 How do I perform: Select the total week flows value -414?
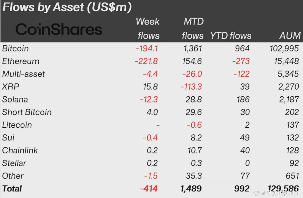tap(149, 188)
